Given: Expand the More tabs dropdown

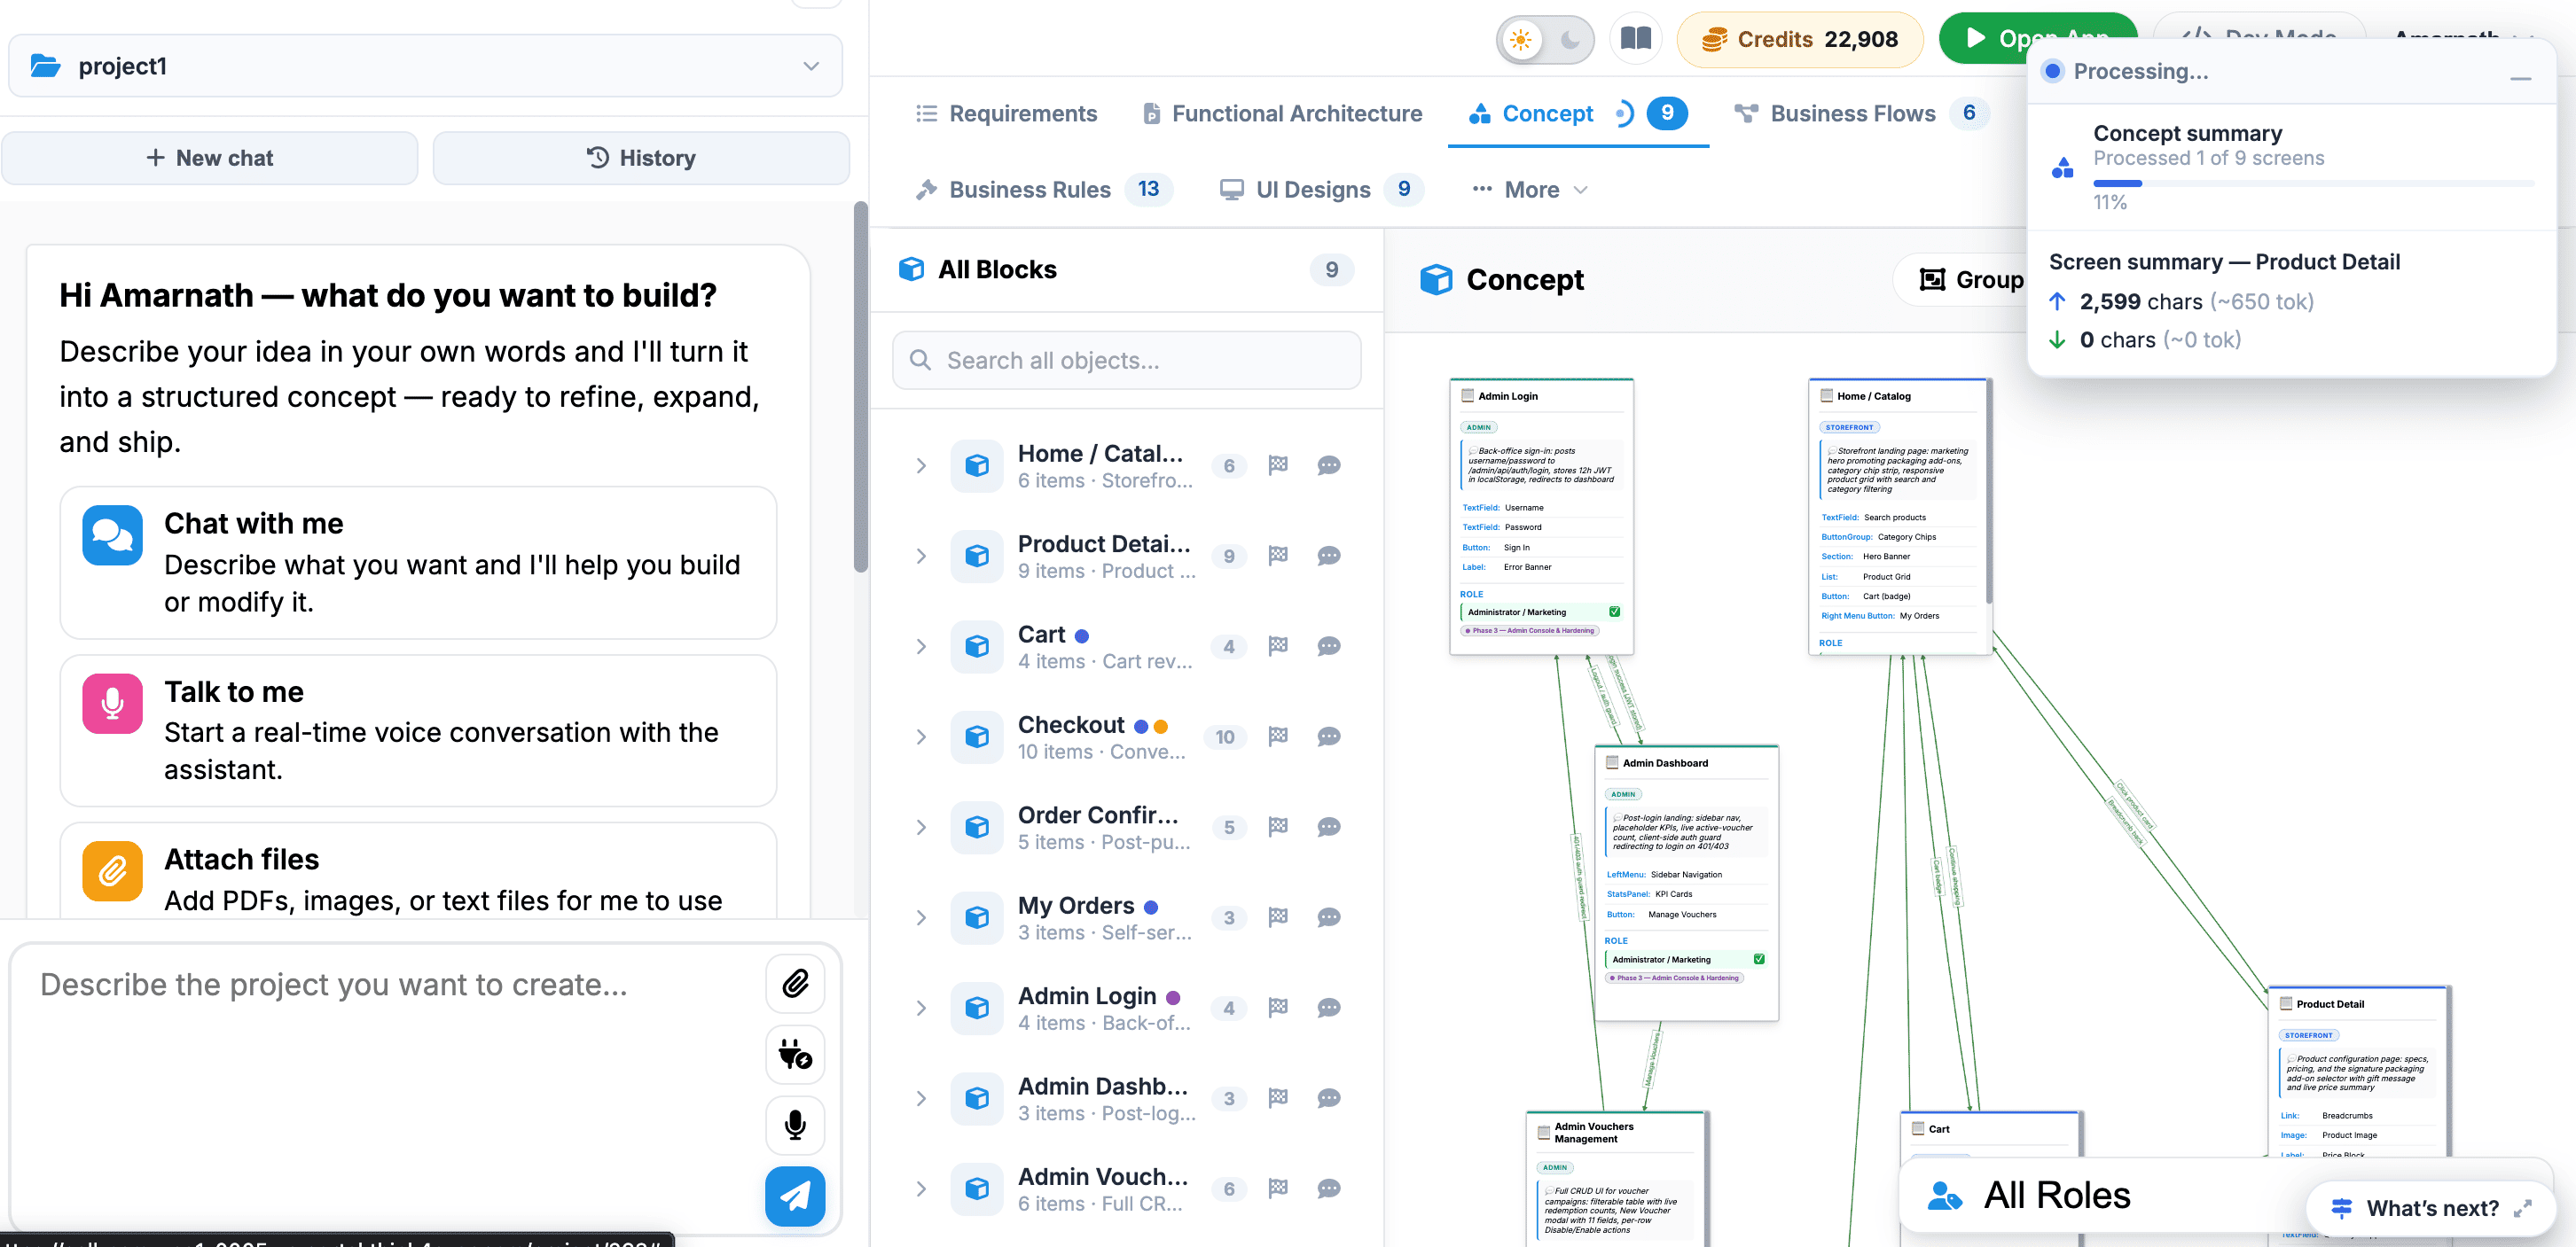Looking at the screenshot, I should tap(1529, 190).
